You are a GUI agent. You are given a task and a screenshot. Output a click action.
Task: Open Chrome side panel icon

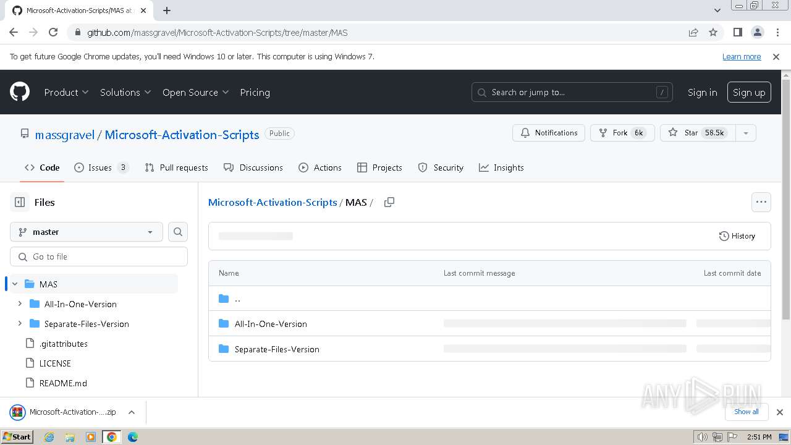coord(737,33)
